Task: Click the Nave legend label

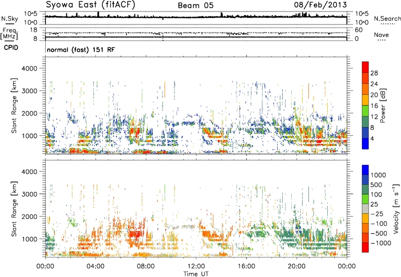Action: click(381, 34)
